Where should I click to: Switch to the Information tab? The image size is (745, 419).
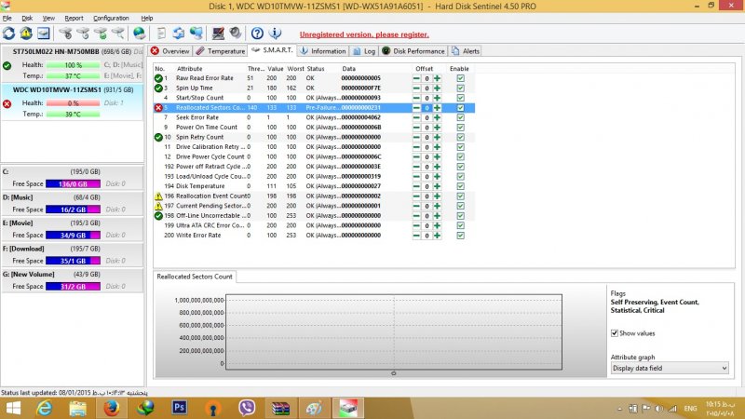coord(323,51)
